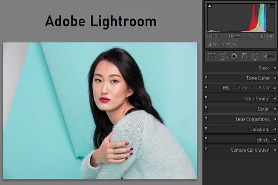Select the Radial Filter tool
The height and width of the screenshot is (185, 278).
pyautogui.click(x=255, y=56)
